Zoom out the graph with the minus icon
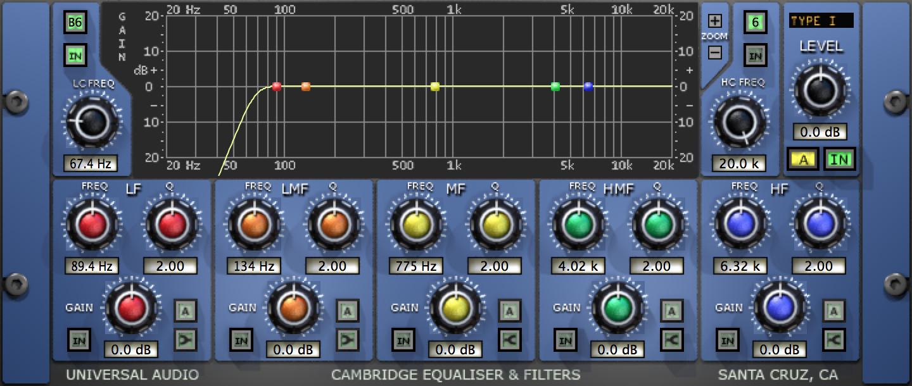 point(714,53)
